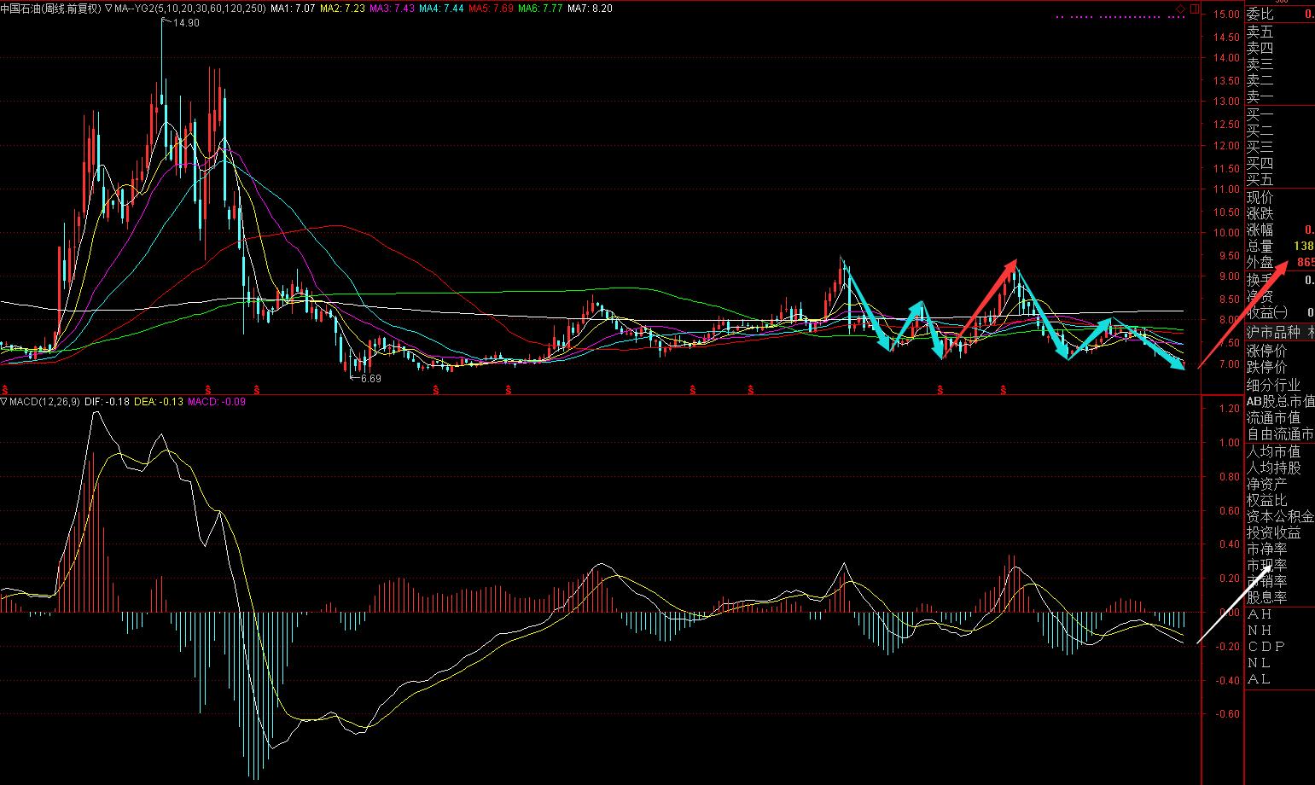Click the 股息率 label
This screenshot has height=785, width=1315.
pyautogui.click(x=1266, y=597)
